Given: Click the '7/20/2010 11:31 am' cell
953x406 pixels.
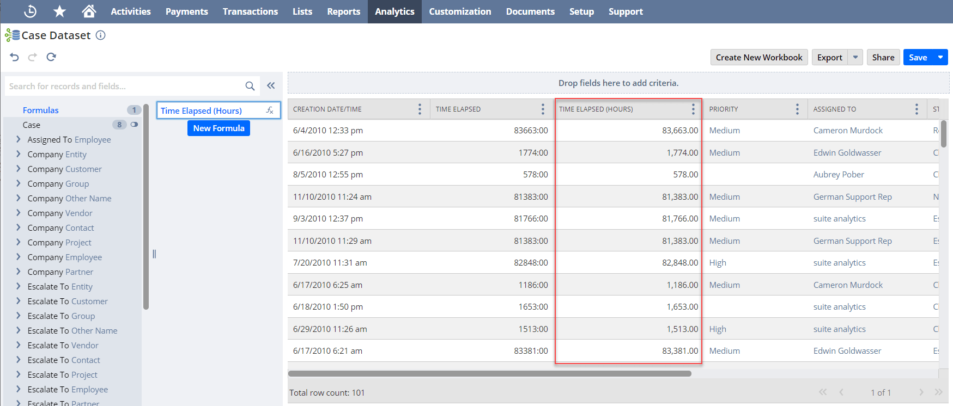Looking at the screenshot, I should [x=359, y=263].
